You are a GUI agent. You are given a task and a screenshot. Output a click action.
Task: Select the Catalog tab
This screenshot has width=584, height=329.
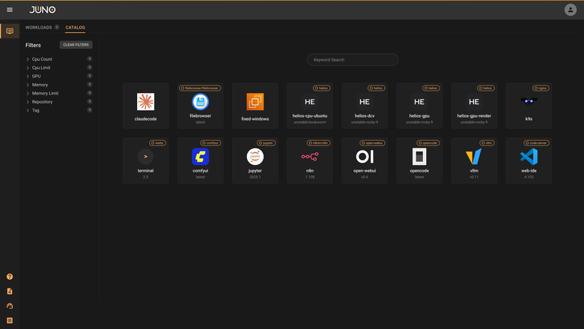(75, 28)
